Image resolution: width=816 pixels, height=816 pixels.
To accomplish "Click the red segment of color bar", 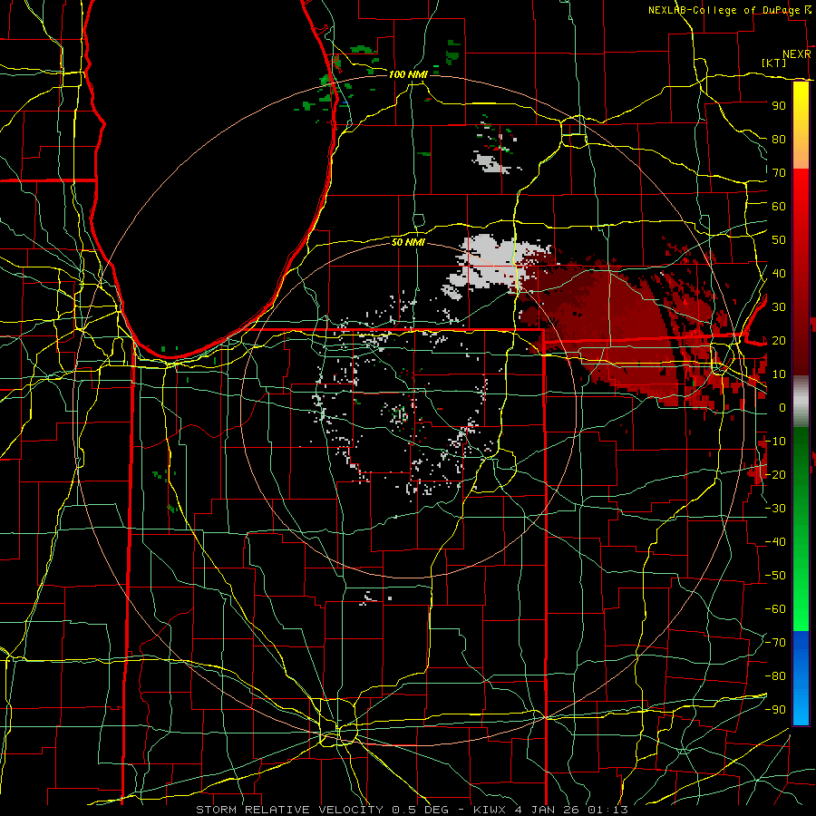I will 801,272.
